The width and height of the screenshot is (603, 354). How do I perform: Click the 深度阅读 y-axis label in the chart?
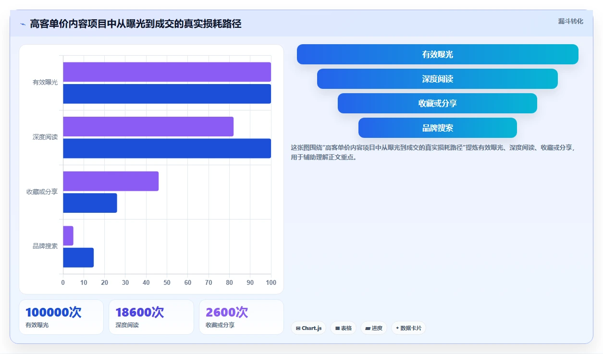(x=45, y=137)
